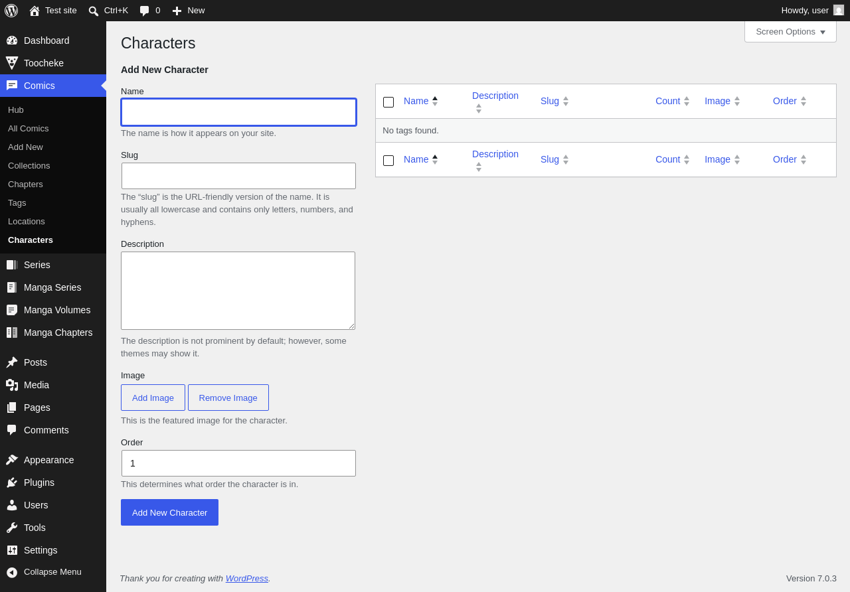Screen dimensions: 850x592
Task: Open Manga Series from sidebar icon
Action: click(x=12, y=287)
